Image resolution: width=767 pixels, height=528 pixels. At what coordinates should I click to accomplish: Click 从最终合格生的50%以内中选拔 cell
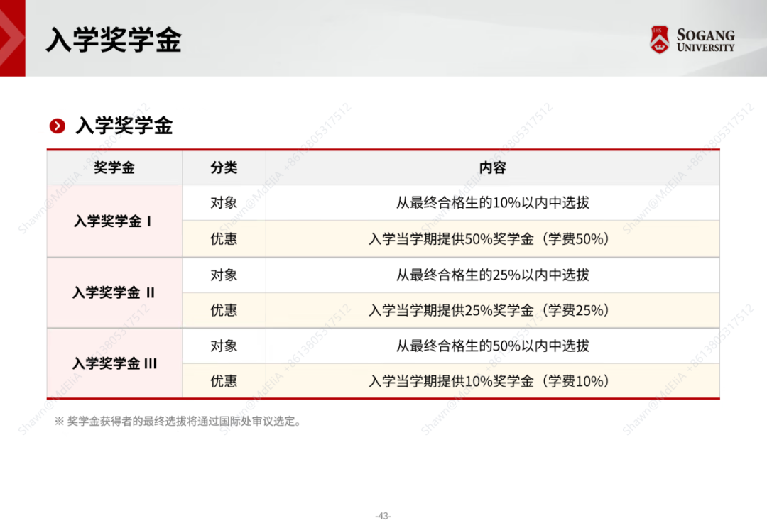pos(492,346)
